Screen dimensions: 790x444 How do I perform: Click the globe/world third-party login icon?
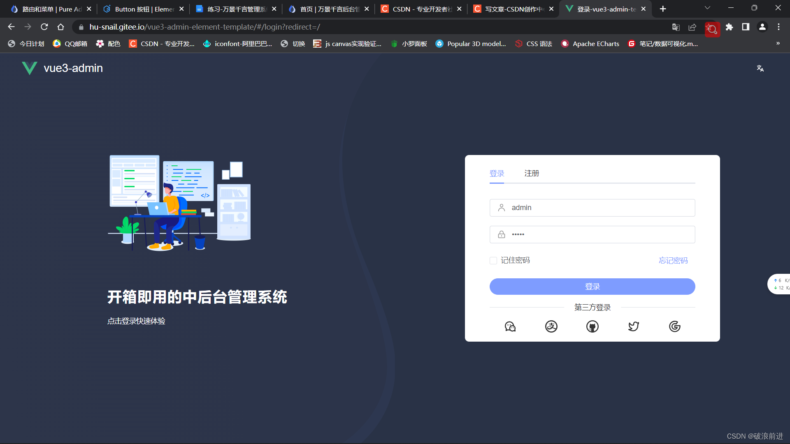[x=592, y=326]
